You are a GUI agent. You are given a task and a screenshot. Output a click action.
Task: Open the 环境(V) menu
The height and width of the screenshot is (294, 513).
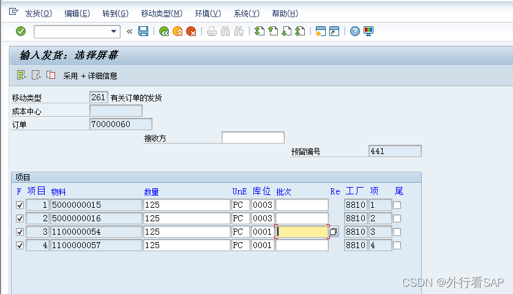coord(208,13)
